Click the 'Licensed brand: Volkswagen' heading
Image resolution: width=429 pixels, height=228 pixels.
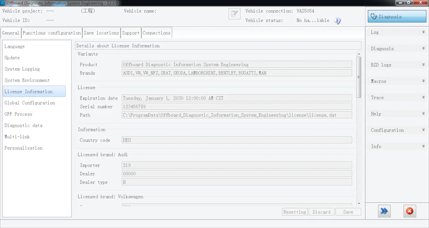tap(110, 197)
